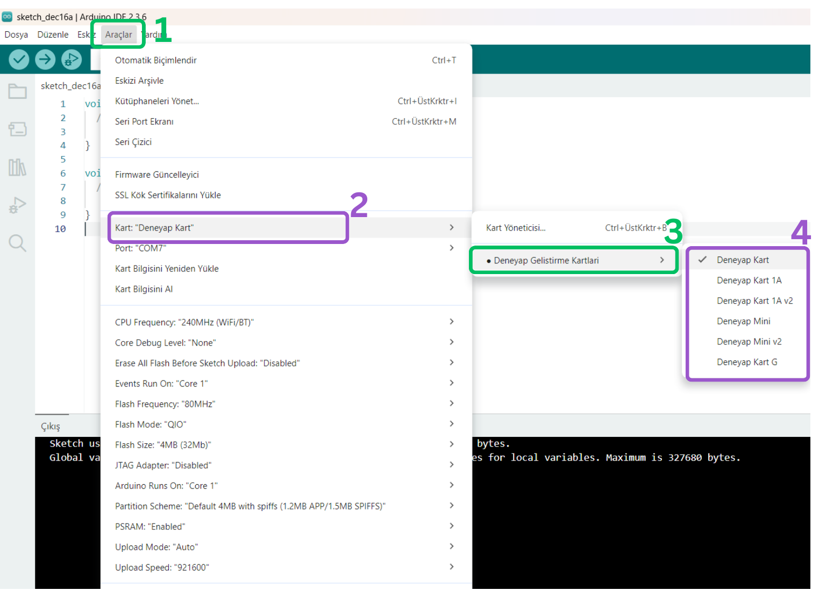The image size is (819, 589).
Task: Expand Core Debug Level "None" option
Action: [x=286, y=342]
